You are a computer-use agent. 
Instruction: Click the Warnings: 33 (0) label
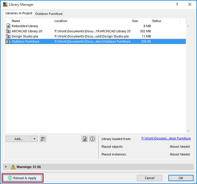coord(29,167)
